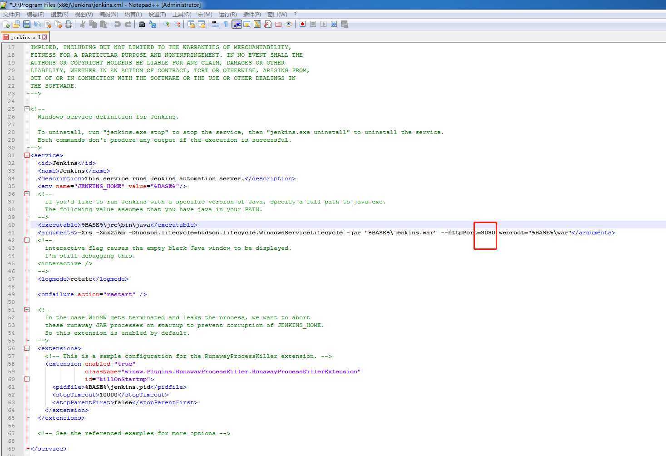The height and width of the screenshot is (456, 666).
Task: Click the Redo arrow icon
Action: 128,24
